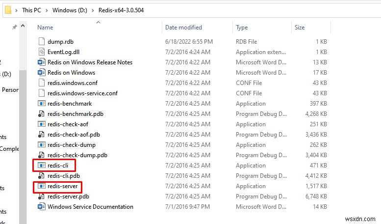The width and height of the screenshot is (381, 224).
Task: Sort files by the Name column header
Action: (45, 28)
